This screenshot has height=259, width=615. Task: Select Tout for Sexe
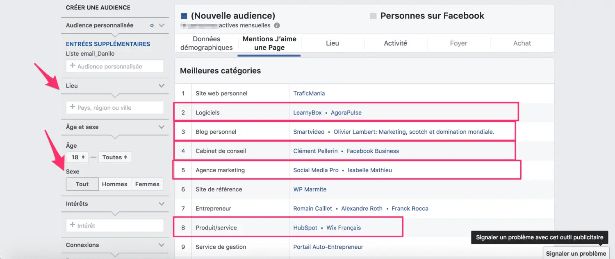point(82,184)
